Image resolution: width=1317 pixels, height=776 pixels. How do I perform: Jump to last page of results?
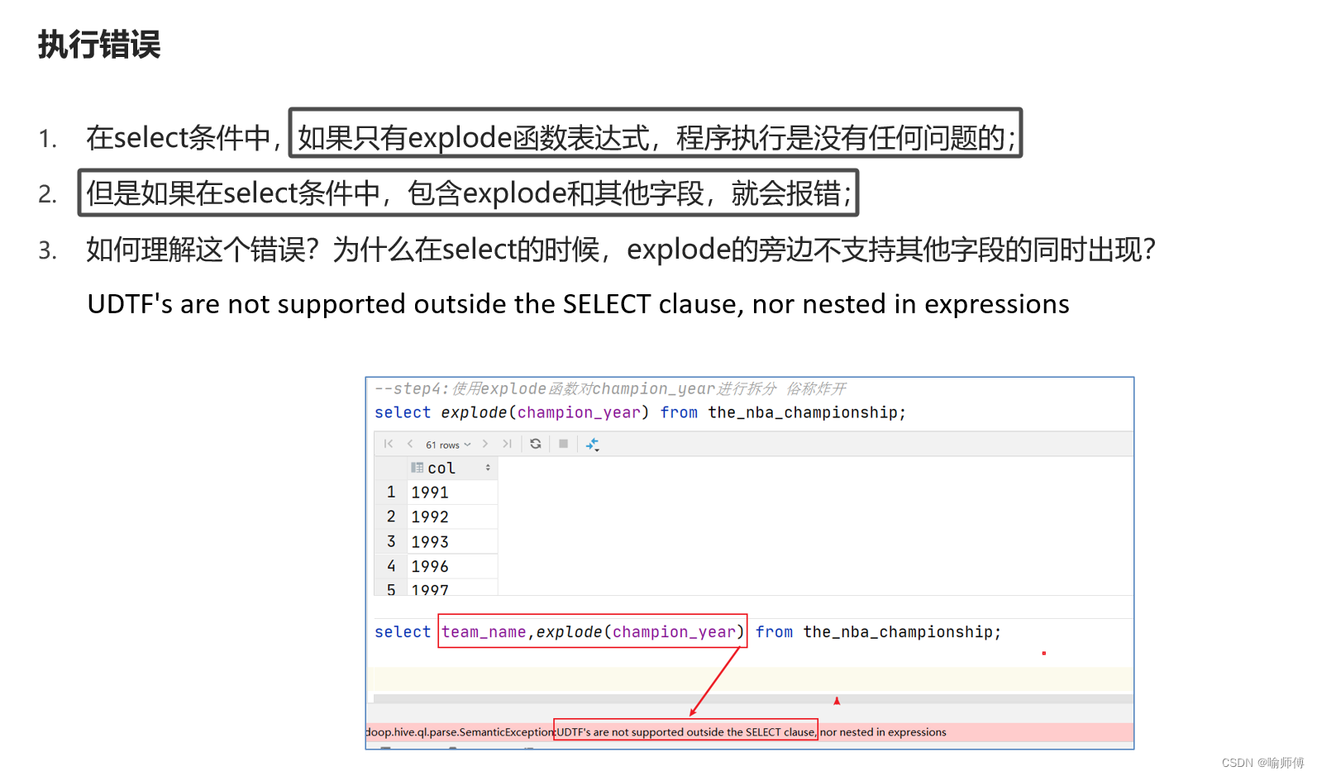507,444
